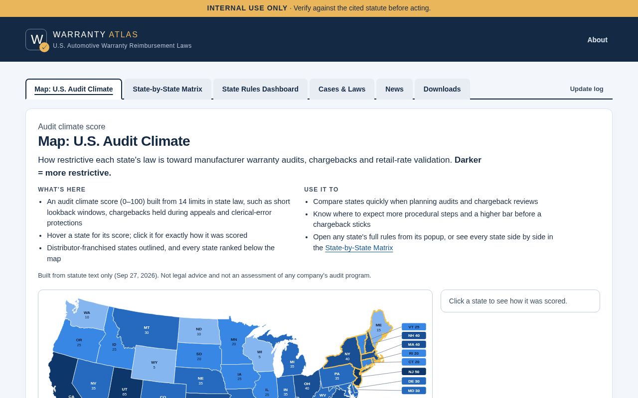Click Illinois (IL) on the map
Screen dimensions: 638x398
[267, 391]
